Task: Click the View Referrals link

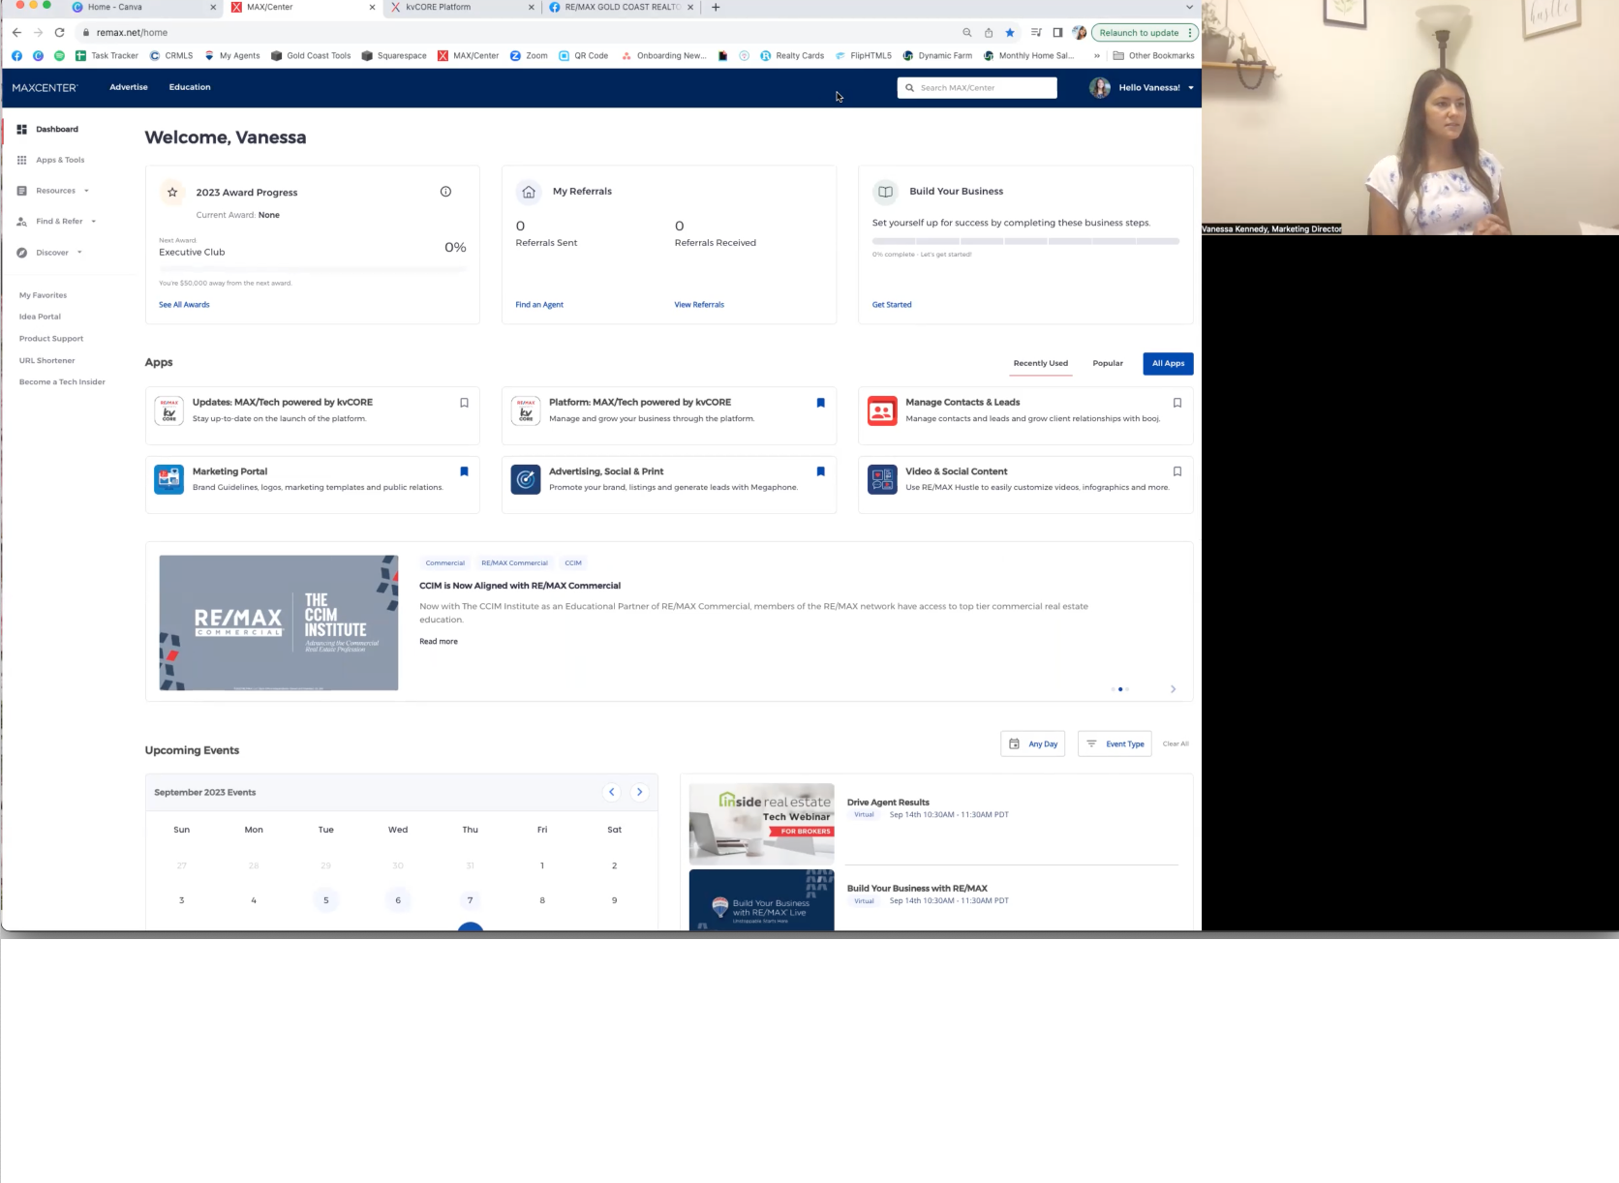Action: coord(699,305)
